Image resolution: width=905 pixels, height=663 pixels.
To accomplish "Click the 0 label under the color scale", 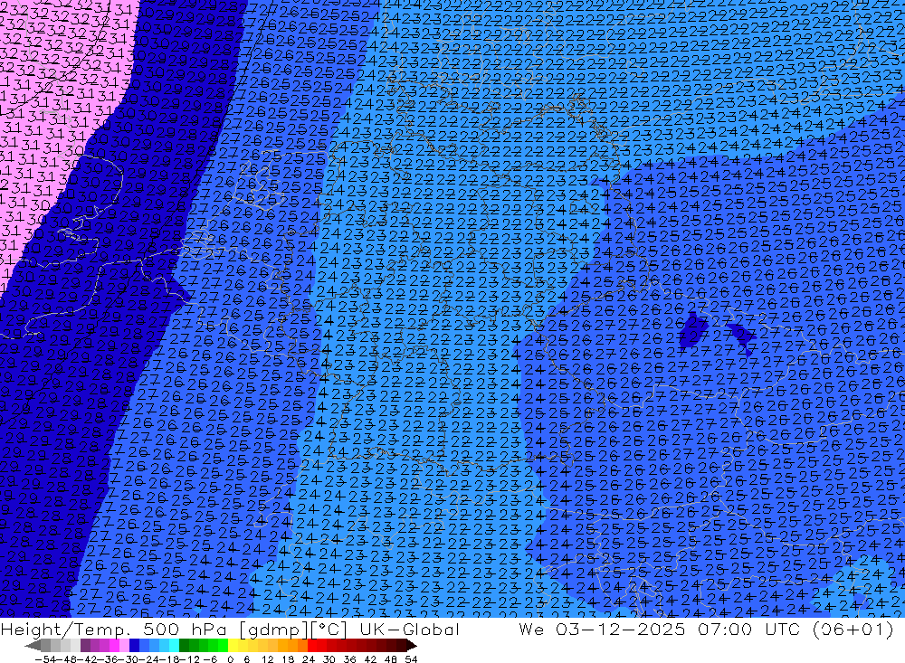I will click(230, 659).
